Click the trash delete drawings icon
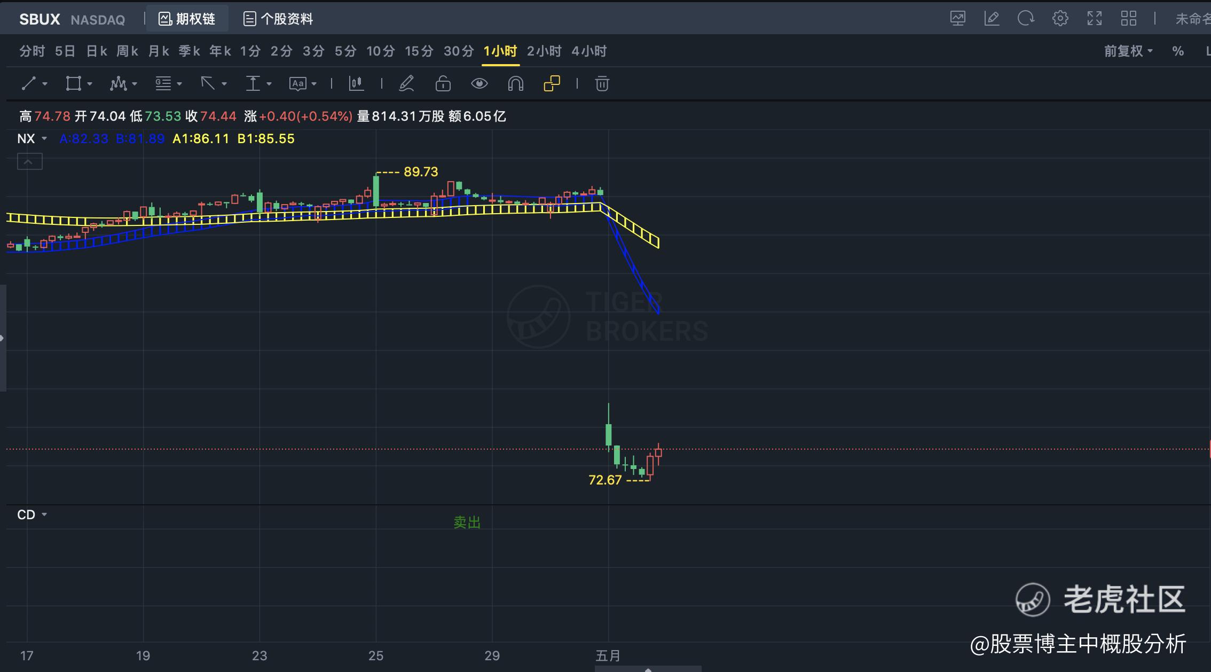 602,84
